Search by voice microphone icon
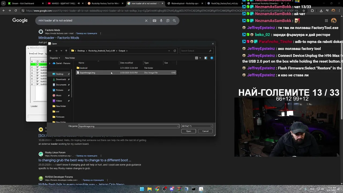 pos(161,21)
